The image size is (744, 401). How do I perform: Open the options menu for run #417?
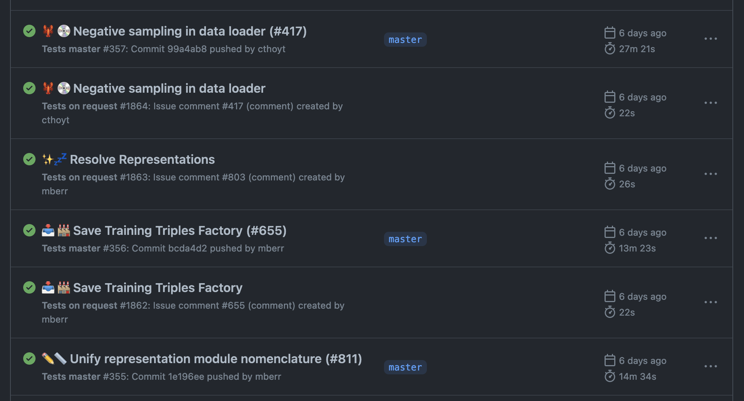pyautogui.click(x=712, y=39)
